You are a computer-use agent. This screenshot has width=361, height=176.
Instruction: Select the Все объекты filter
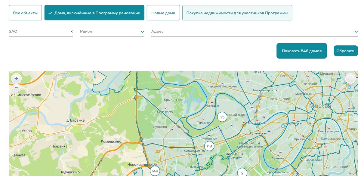coord(25,13)
